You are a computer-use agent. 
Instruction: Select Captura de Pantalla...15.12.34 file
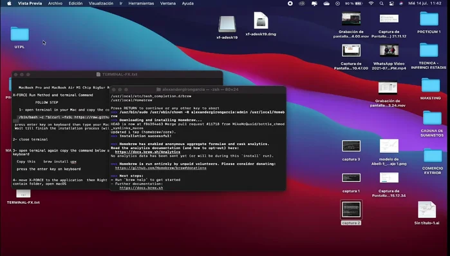pos(389,177)
